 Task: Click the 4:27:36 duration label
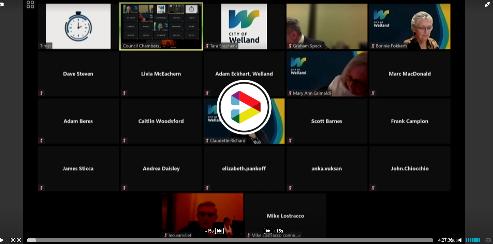pos(445,240)
